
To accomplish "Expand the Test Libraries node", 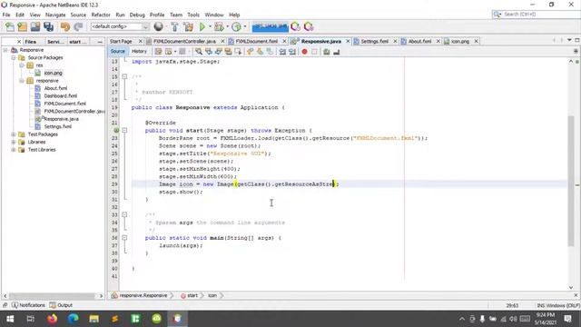I will (x=14, y=150).
